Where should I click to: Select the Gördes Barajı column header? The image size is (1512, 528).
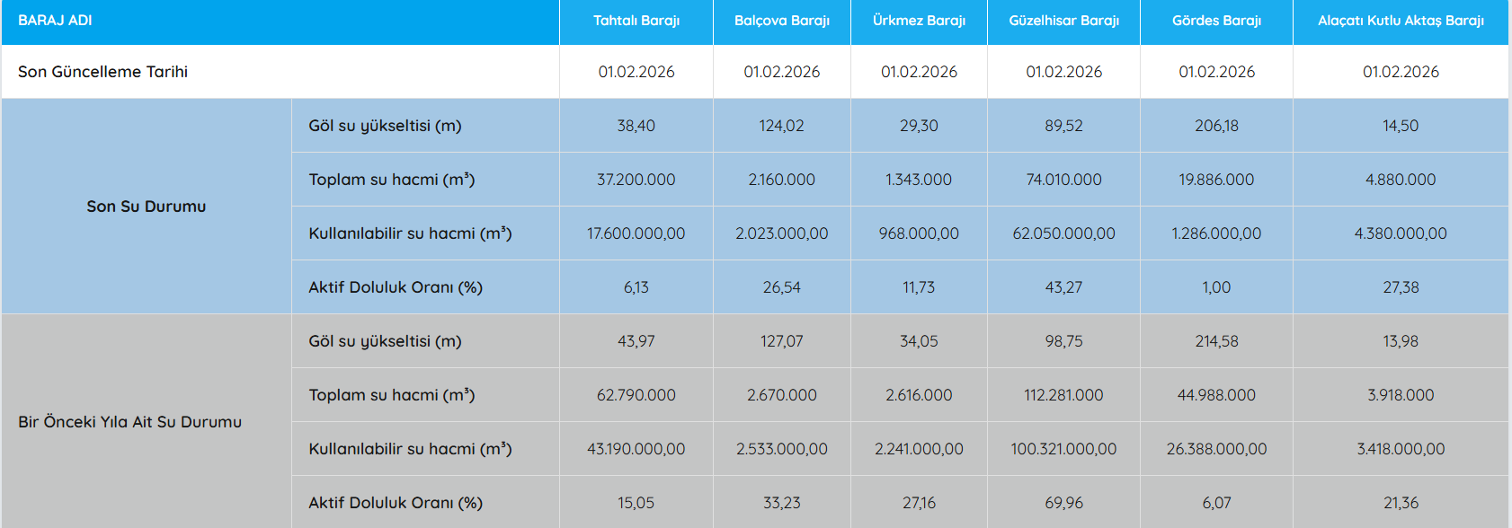point(1216,21)
